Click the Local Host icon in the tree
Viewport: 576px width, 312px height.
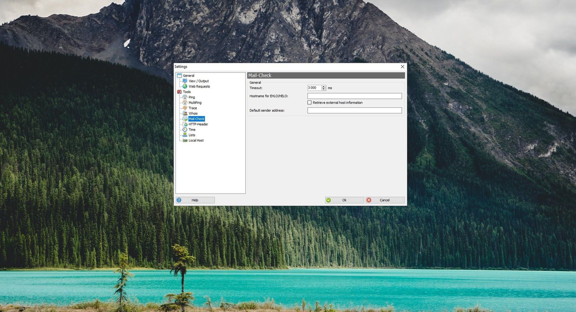coord(185,141)
